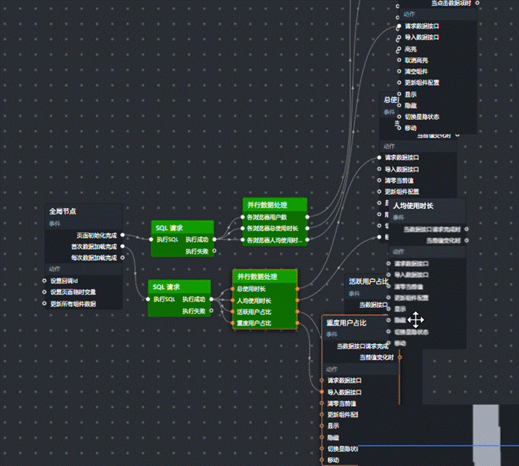
Task: Click 请求数据接口 port in 总使 node
Action: pyautogui.click(x=379, y=158)
